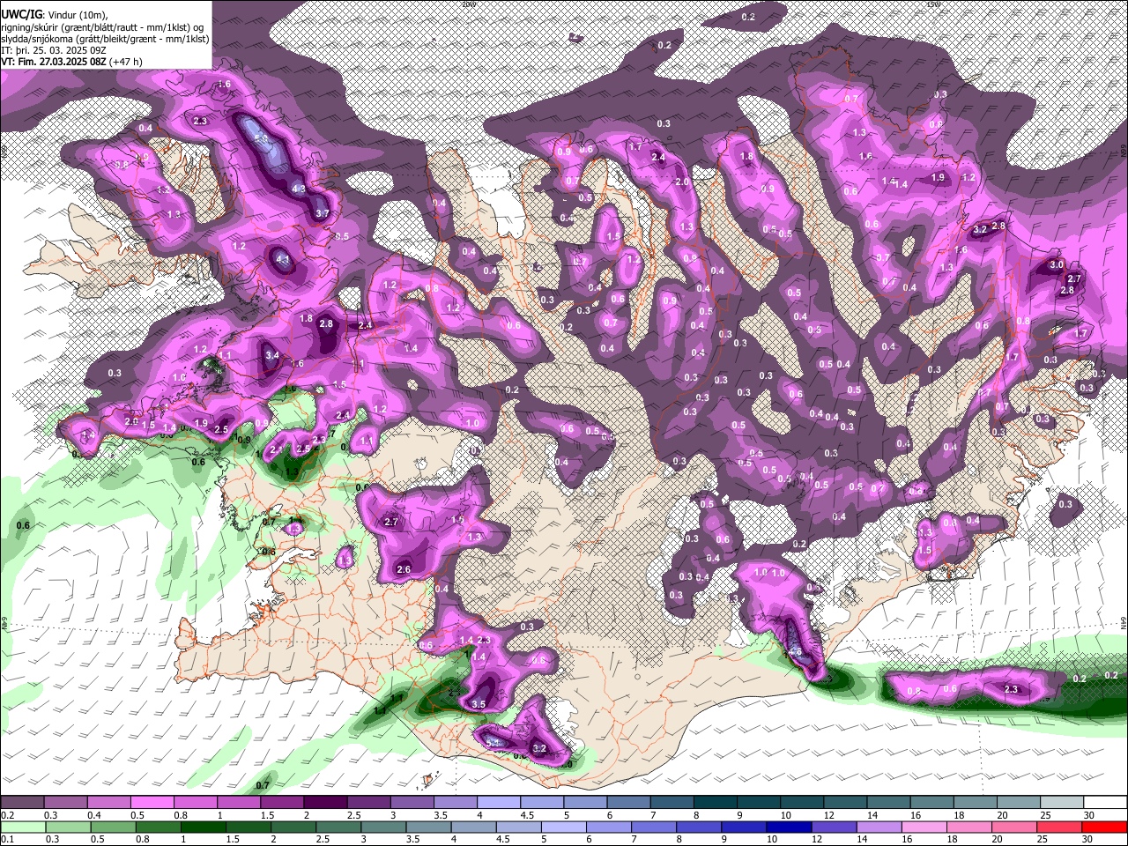
Task: Pick the bright pink 0.5 swatch in upper legend
Action: pos(152,803)
